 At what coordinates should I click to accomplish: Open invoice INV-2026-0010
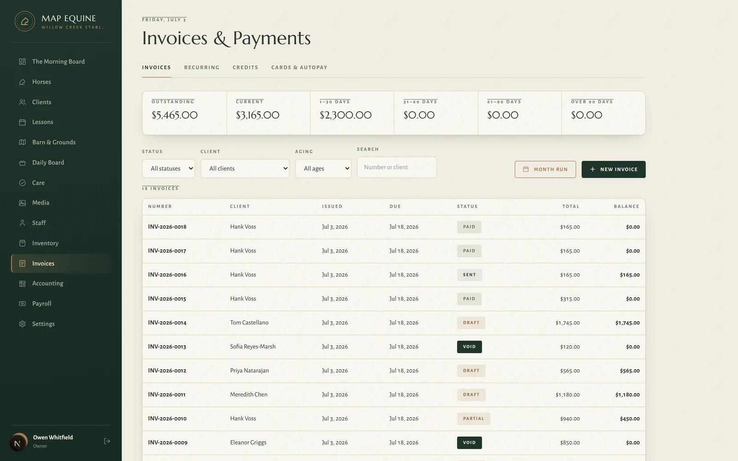[x=393, y=419]
